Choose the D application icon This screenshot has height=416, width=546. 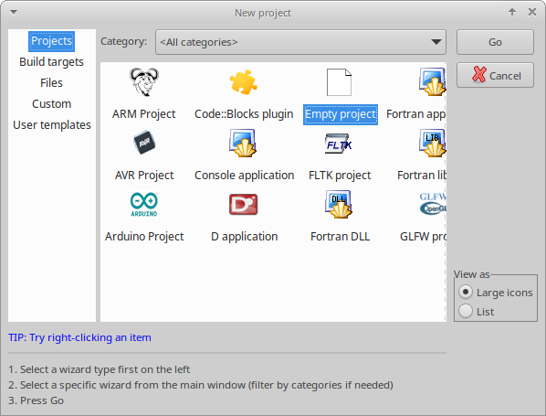[x=244, y=204]
